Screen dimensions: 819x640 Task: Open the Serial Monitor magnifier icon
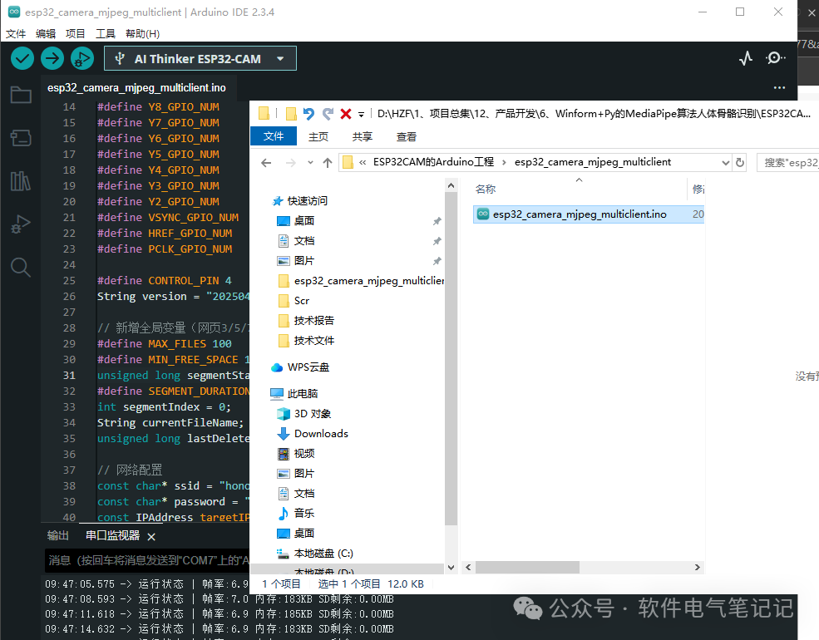pos(775,58)
